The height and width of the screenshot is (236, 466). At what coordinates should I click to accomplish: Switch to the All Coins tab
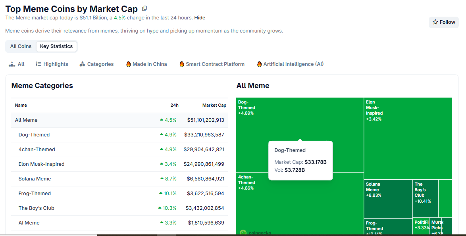(20, 46)
